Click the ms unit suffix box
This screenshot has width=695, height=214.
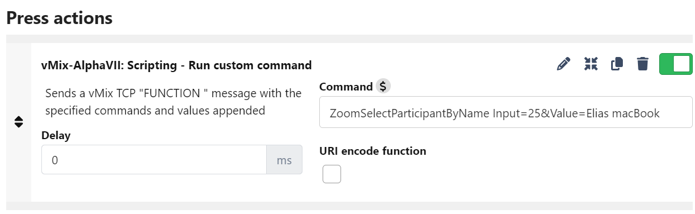(285, 160)
